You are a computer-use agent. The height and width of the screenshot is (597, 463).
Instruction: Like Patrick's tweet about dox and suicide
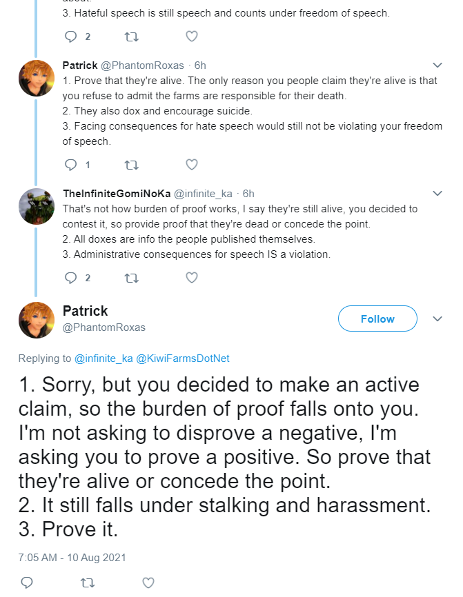192,165
